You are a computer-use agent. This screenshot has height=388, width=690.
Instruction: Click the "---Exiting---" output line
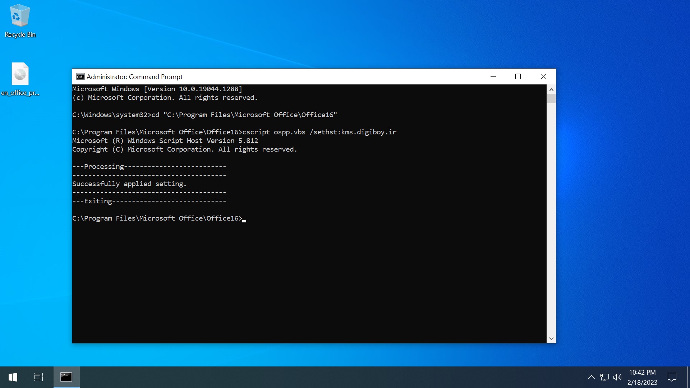pyautogui.click(x=149, y=201)
